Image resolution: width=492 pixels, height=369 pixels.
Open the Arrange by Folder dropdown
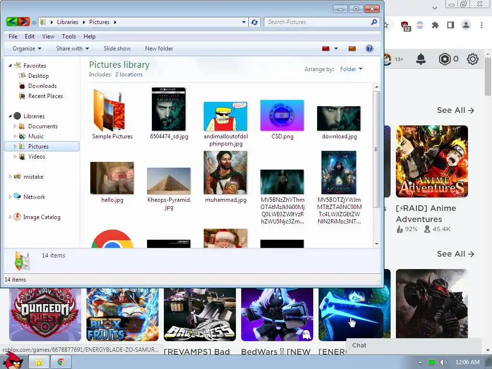tap(351, 69)
